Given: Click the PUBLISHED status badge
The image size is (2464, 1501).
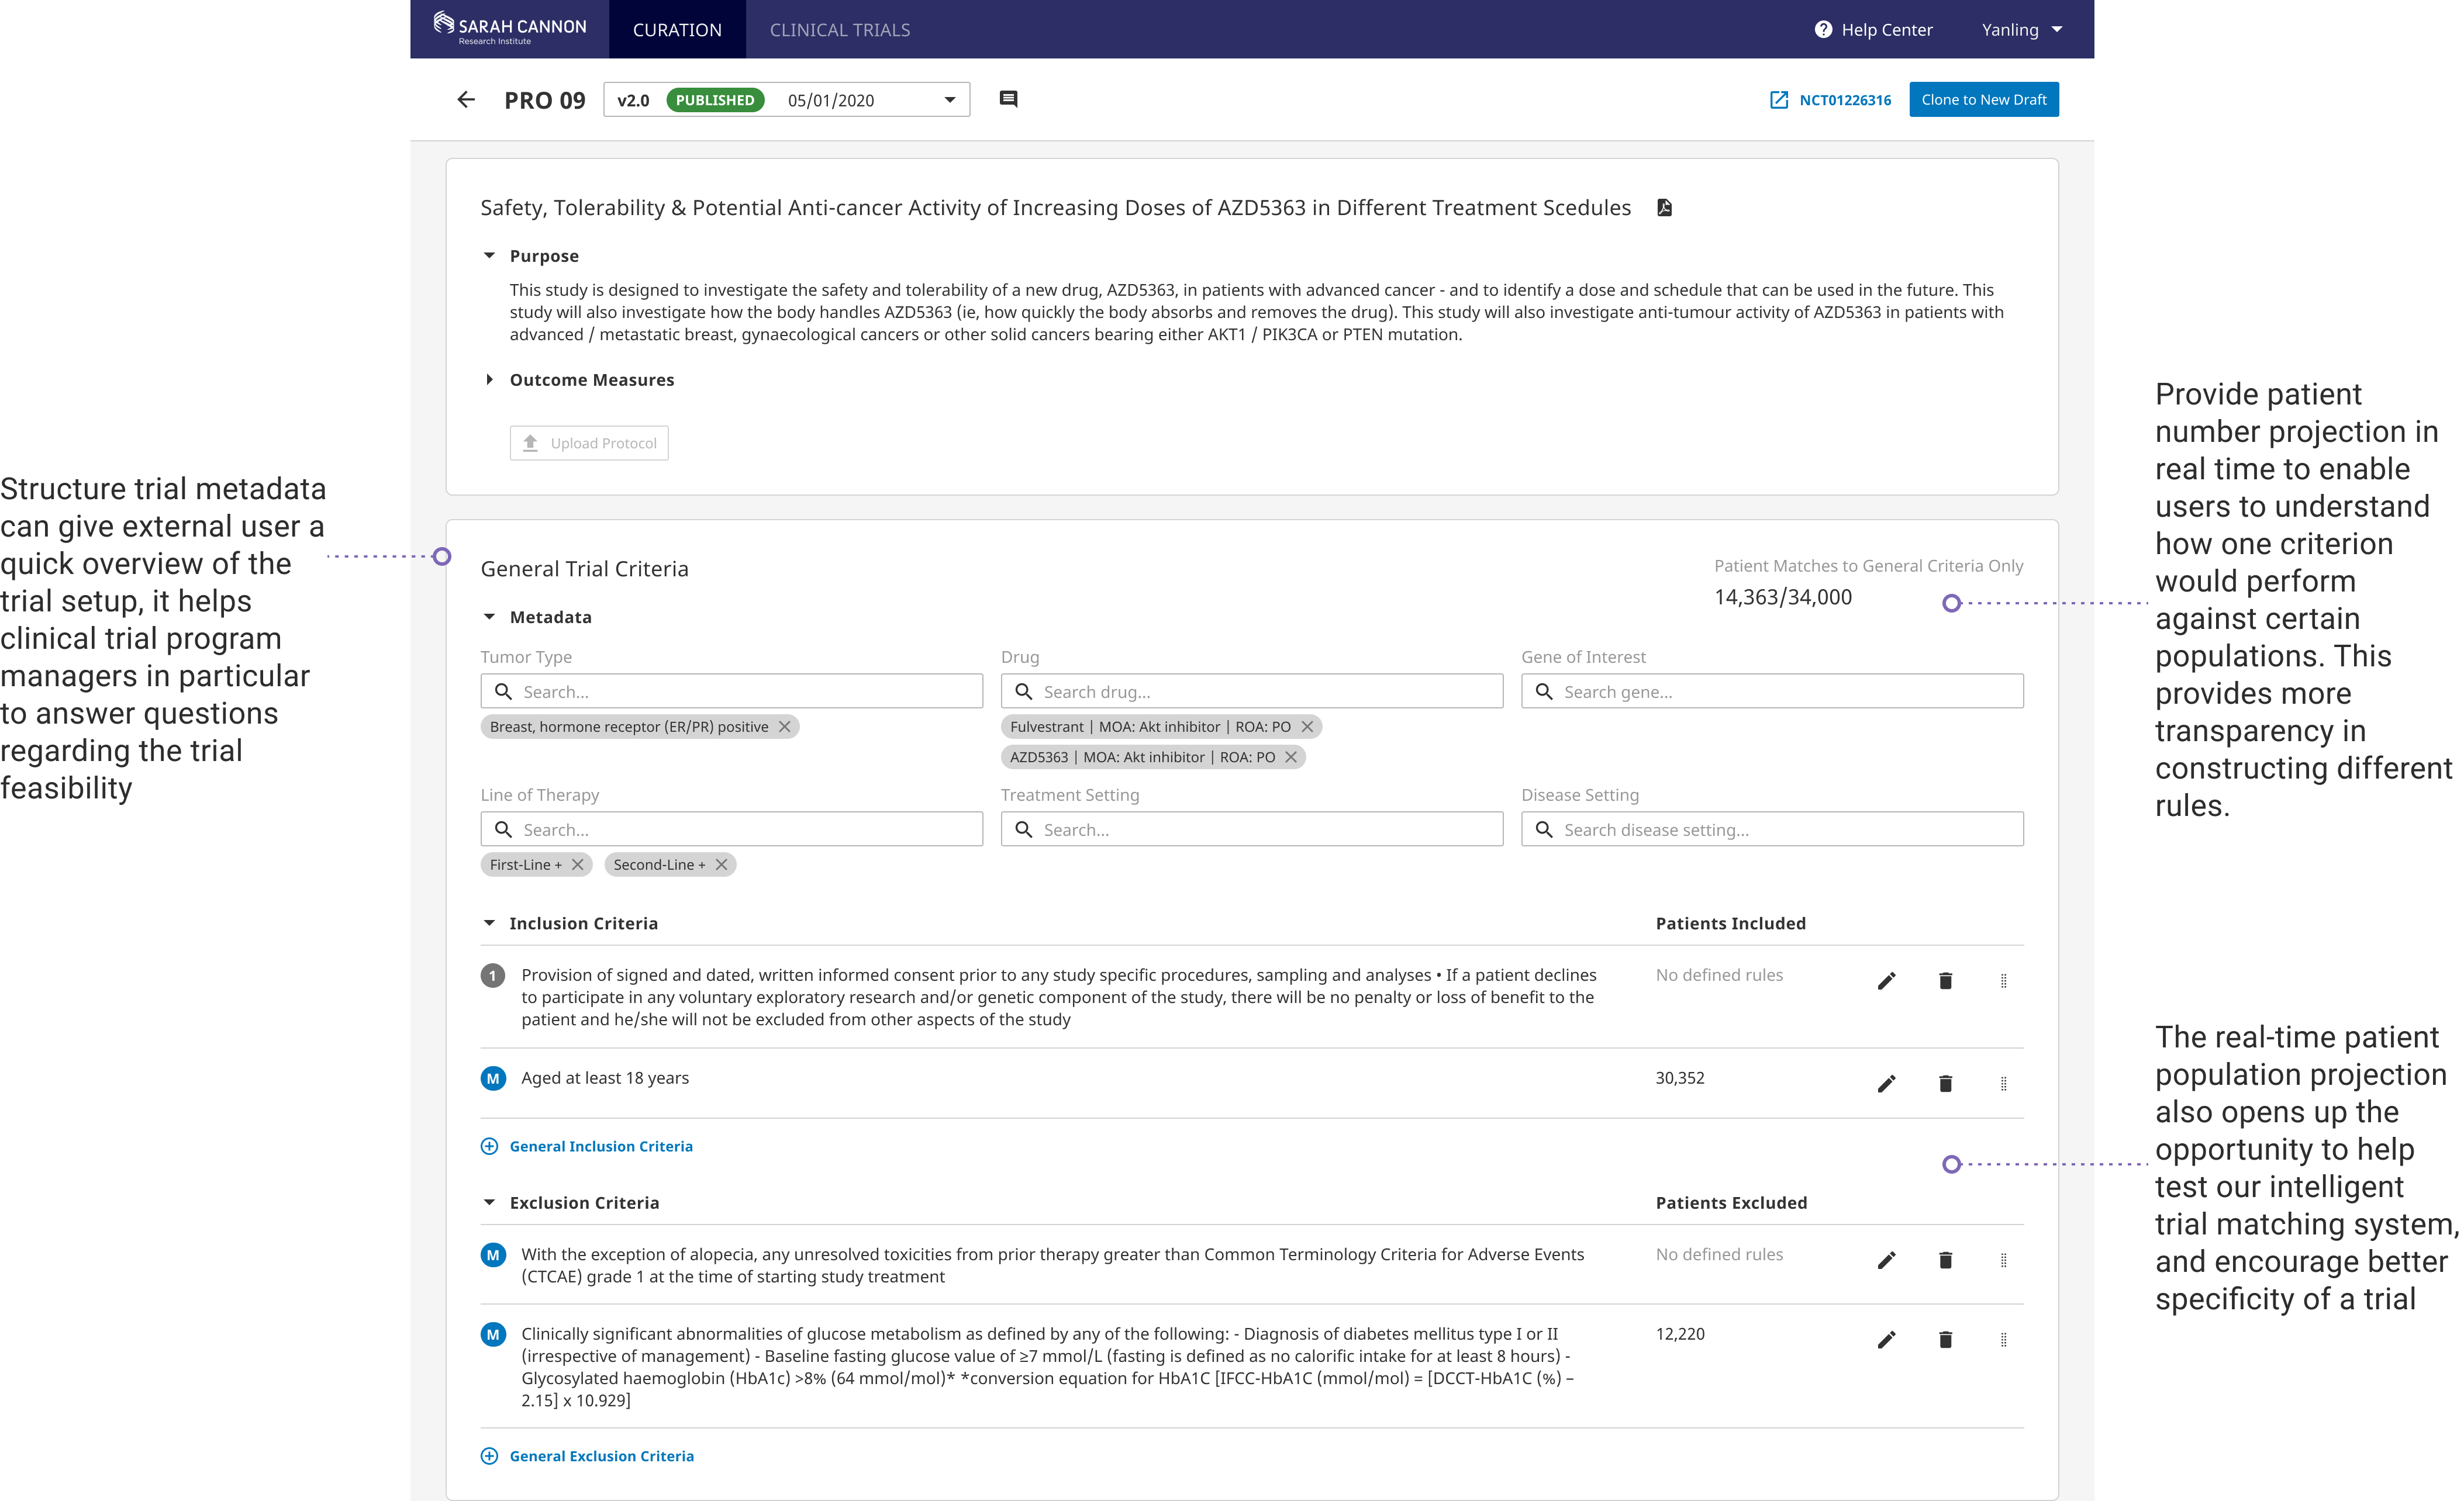Looking at the screenshot, I should pos(715,100).
